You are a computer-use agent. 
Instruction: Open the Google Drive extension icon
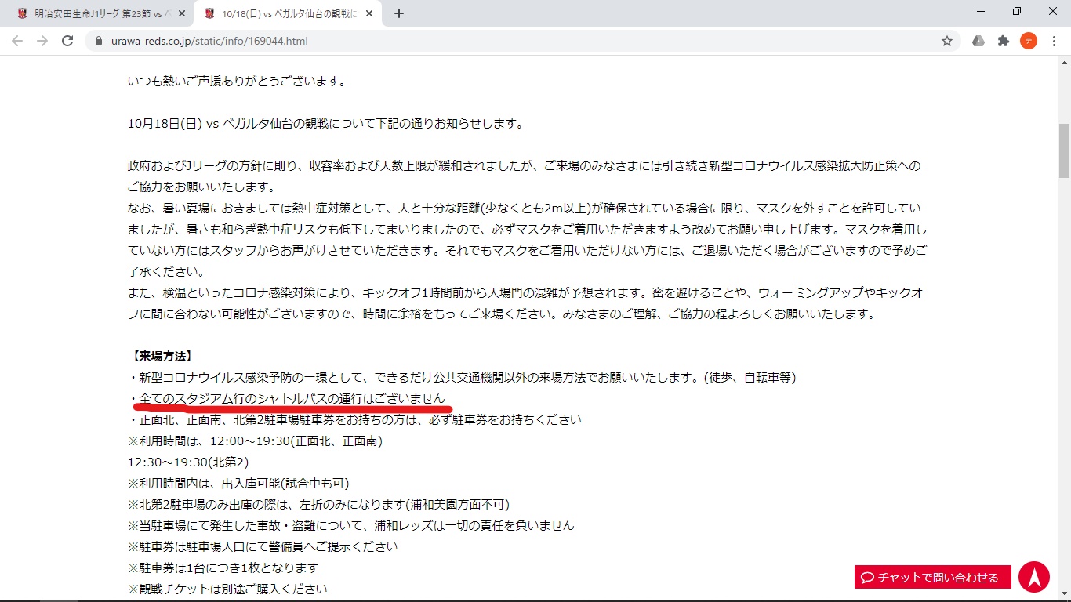coord(978,41)
